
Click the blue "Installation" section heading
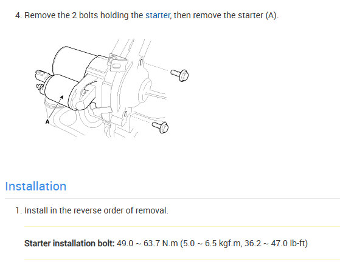36,186
